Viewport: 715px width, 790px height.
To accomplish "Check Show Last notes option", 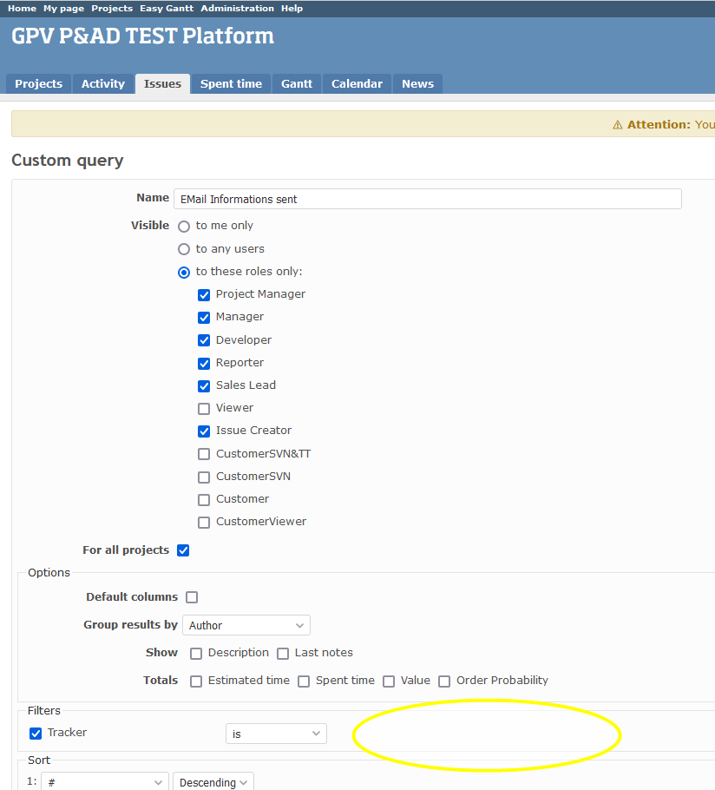I will click(283, 654).
